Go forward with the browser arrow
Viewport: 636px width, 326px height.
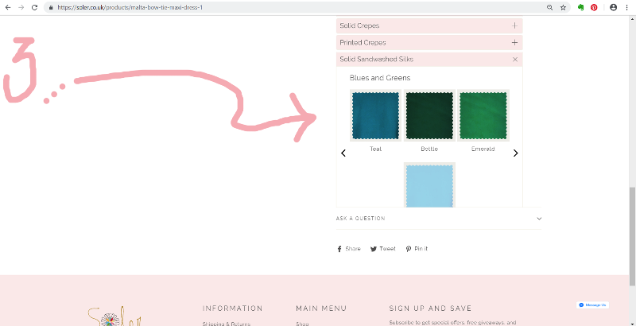[x=21, y=7]
